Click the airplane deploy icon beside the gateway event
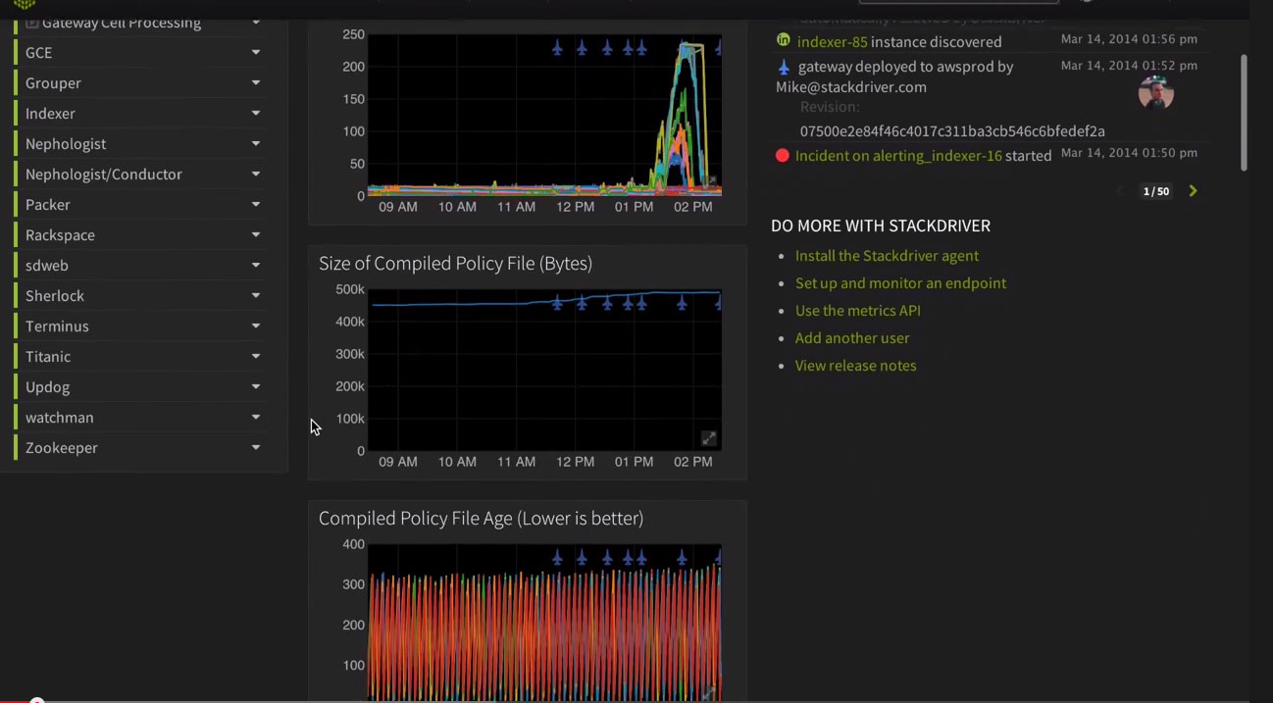Image resolution: width=1273 pixels, height=703 pixels. [x=784, y=66]
